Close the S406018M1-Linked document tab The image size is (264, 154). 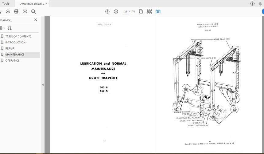[x=47, y=4]
